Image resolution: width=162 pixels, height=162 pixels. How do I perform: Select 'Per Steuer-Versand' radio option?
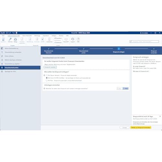(x=47, y=75)
